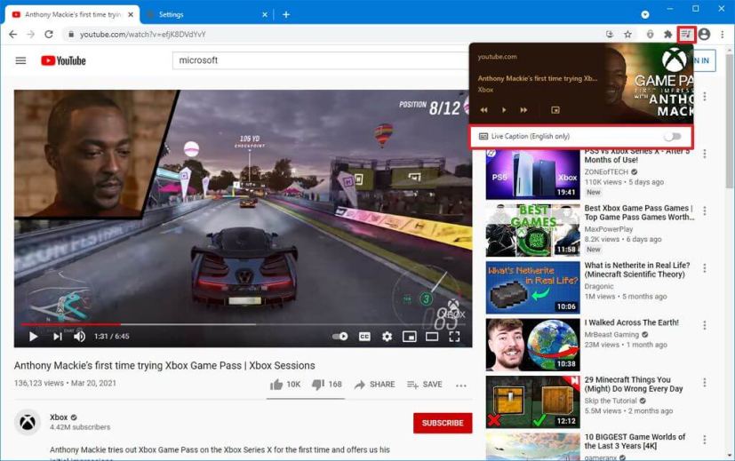The height and width of the screenshot is (461, 735).
Task: Click SHARE below the video
Action: [x=374, y=385]
